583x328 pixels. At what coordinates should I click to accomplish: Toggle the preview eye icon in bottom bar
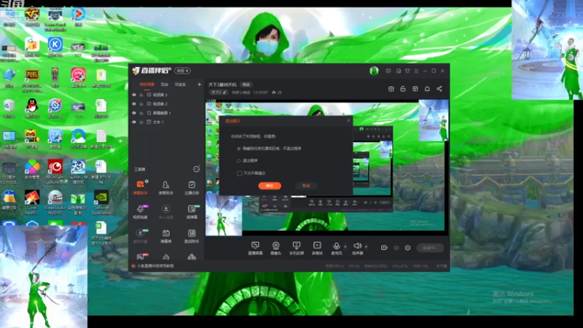[396, 248]
